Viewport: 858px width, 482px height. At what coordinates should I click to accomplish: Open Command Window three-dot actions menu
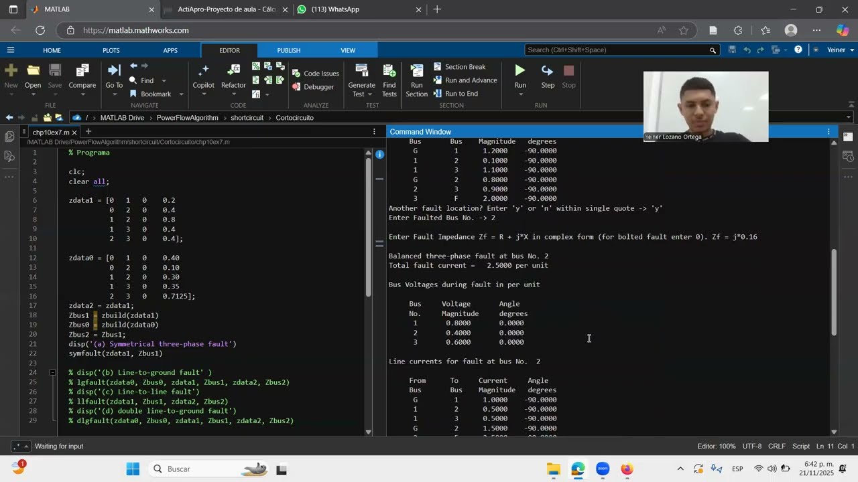click(x=829, y=132)
